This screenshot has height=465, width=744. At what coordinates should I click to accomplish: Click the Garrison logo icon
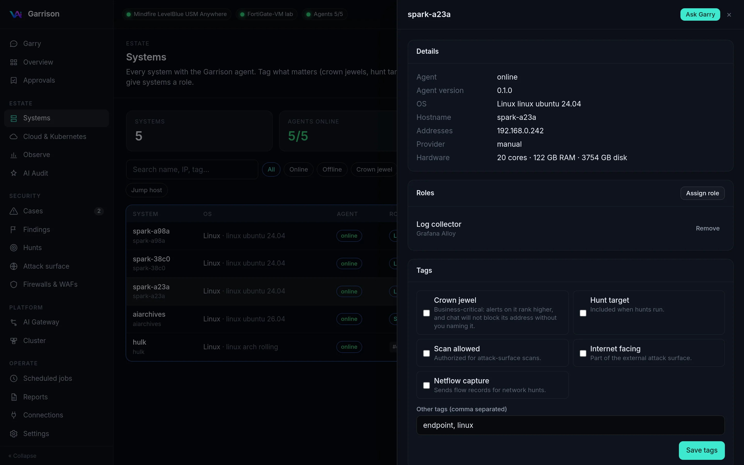(16, 14)
